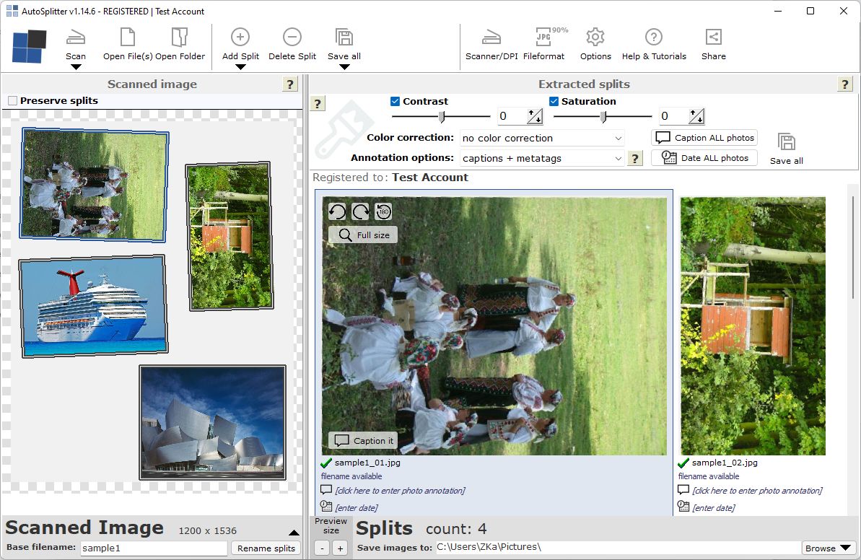Click annotation link under sample1_02.jpg
This screenshot has width=861, height=560.
tap(757, 491)
